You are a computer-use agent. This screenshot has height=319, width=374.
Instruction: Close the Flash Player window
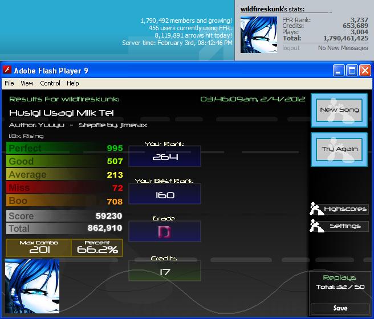click(x=365, y=71)
